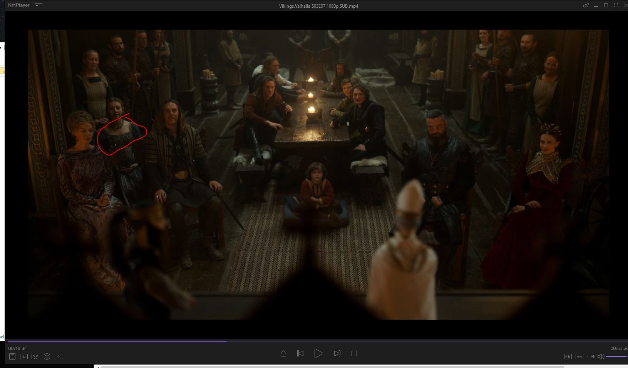Open the audio waveform equalizer icon
The width and height of the screenshot is (628, 368).
[x=591, y=356]
